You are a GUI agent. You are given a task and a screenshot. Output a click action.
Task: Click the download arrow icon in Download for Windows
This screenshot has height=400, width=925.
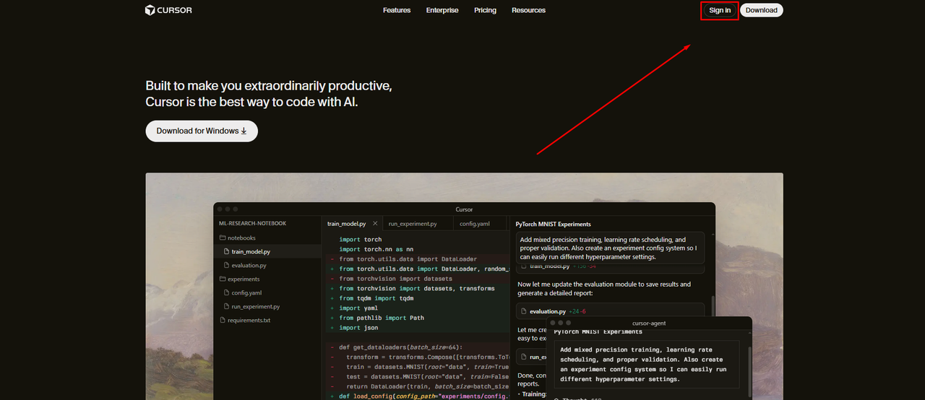244,131
